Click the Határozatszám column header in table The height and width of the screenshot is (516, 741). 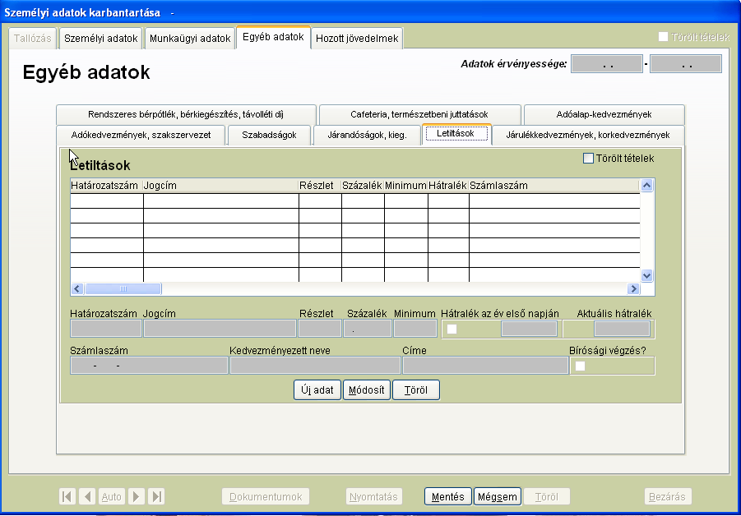pos(106,186)
